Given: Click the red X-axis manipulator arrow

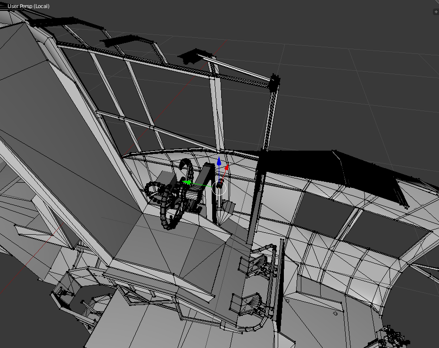Looking at the screenshot, I should [227, 167].
